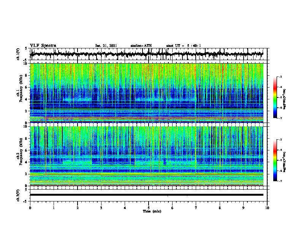Viewport: 301px width, 233px height.
Task: Click the "VLF Spectra" plot title
Action: click(43, 46)
